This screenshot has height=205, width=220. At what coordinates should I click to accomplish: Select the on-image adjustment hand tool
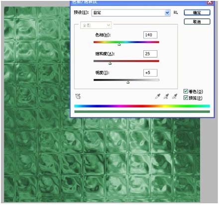click(78, 96)
